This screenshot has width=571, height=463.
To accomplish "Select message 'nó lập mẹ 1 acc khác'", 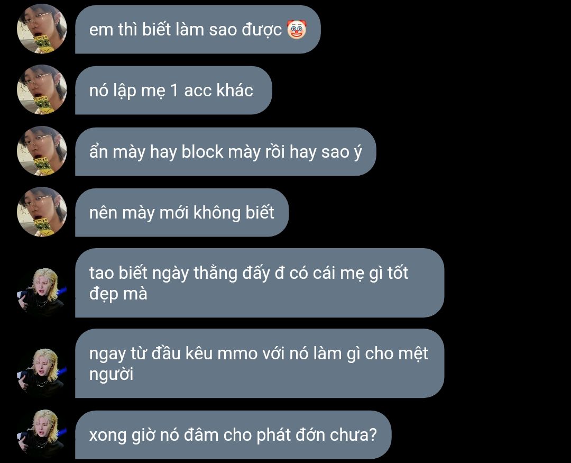I will pyautogui.click(x=173, y=90).
